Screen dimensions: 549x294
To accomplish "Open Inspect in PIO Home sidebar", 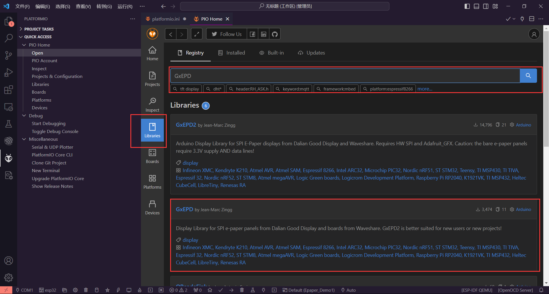I will tap(152, 105).
